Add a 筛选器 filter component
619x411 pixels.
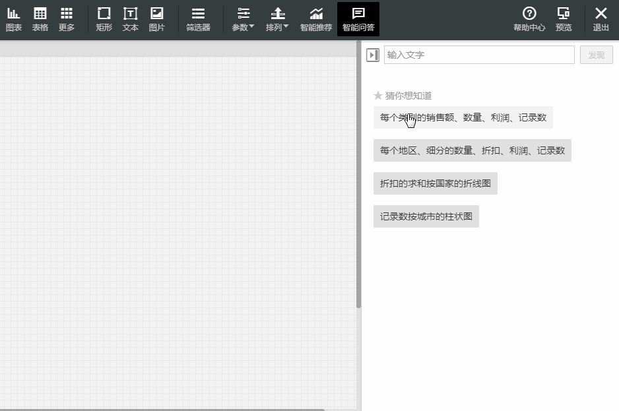tap(198, 19)
